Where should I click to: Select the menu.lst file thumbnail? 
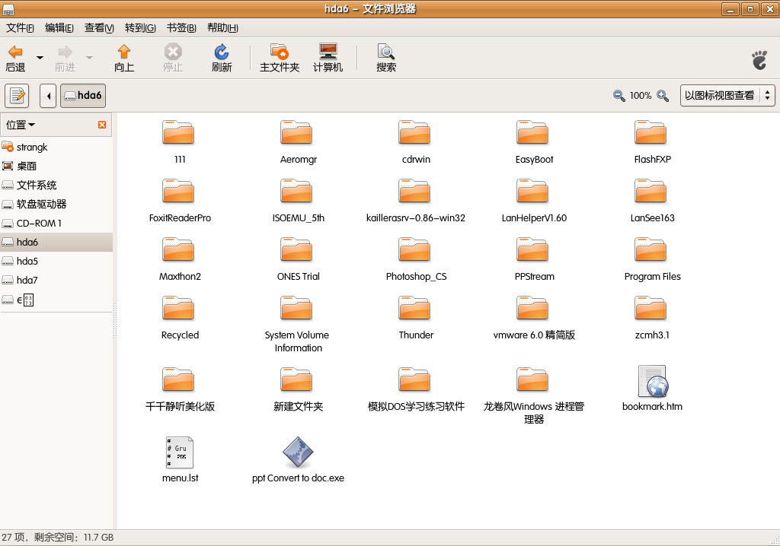(180, 452)
